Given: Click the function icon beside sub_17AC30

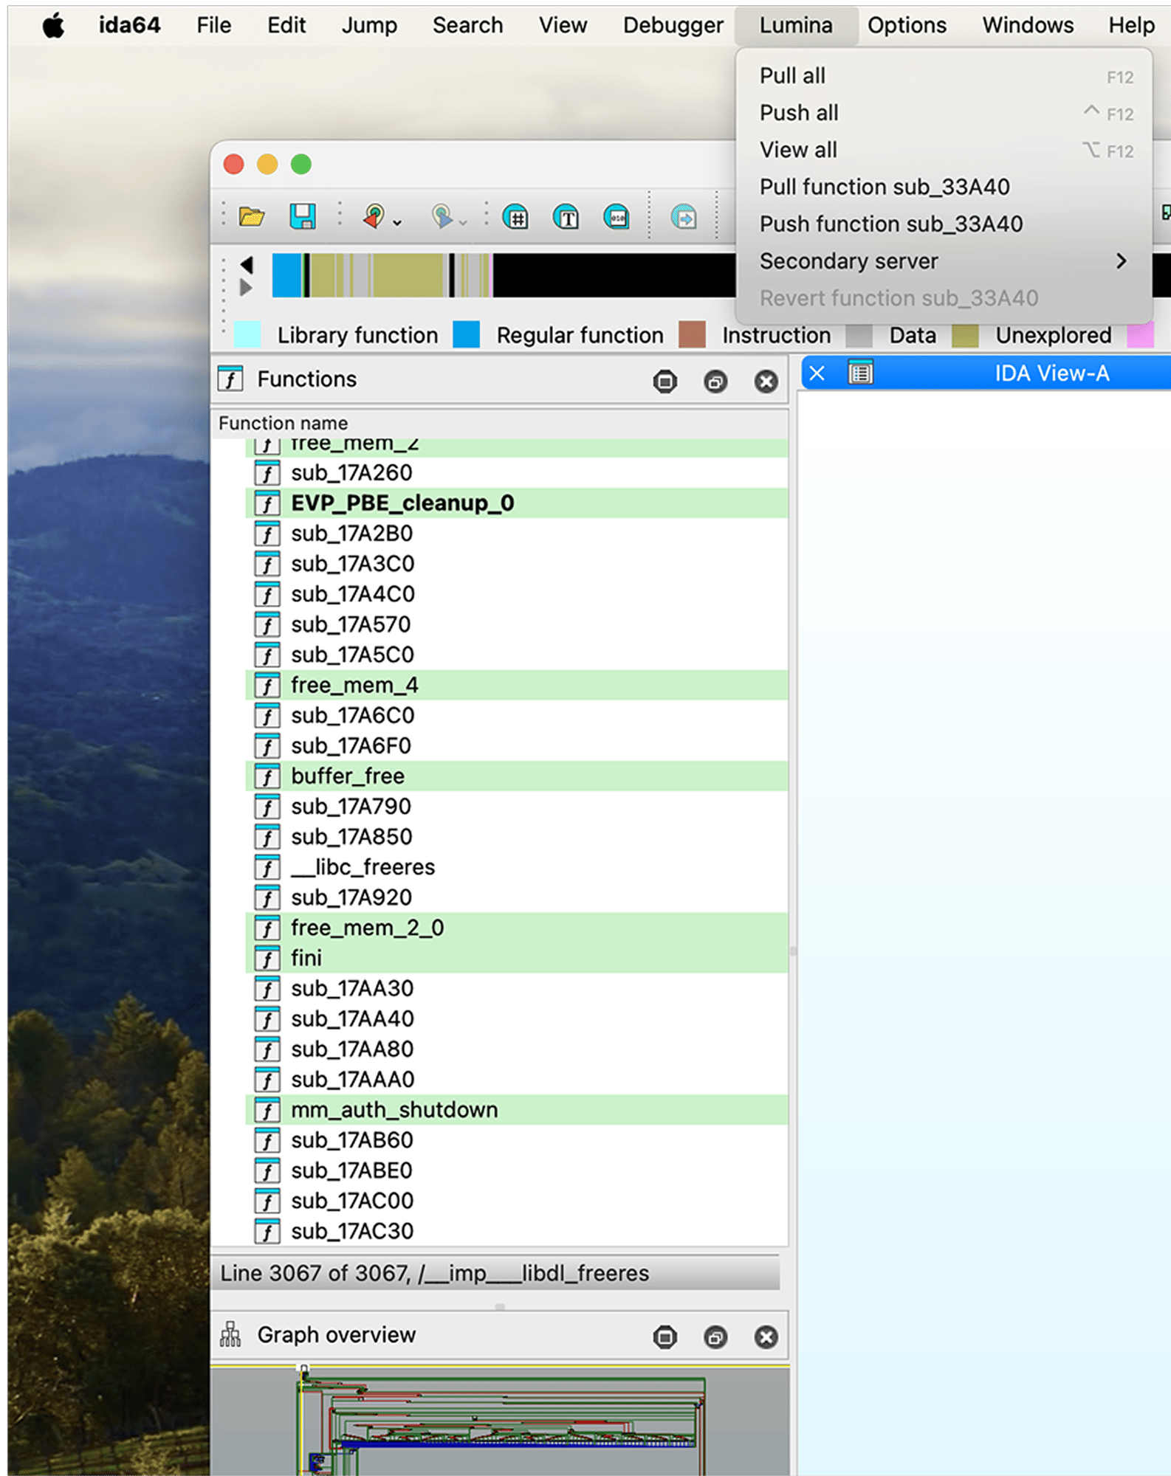Looking at the screenshot, I should pos(267,1231).
